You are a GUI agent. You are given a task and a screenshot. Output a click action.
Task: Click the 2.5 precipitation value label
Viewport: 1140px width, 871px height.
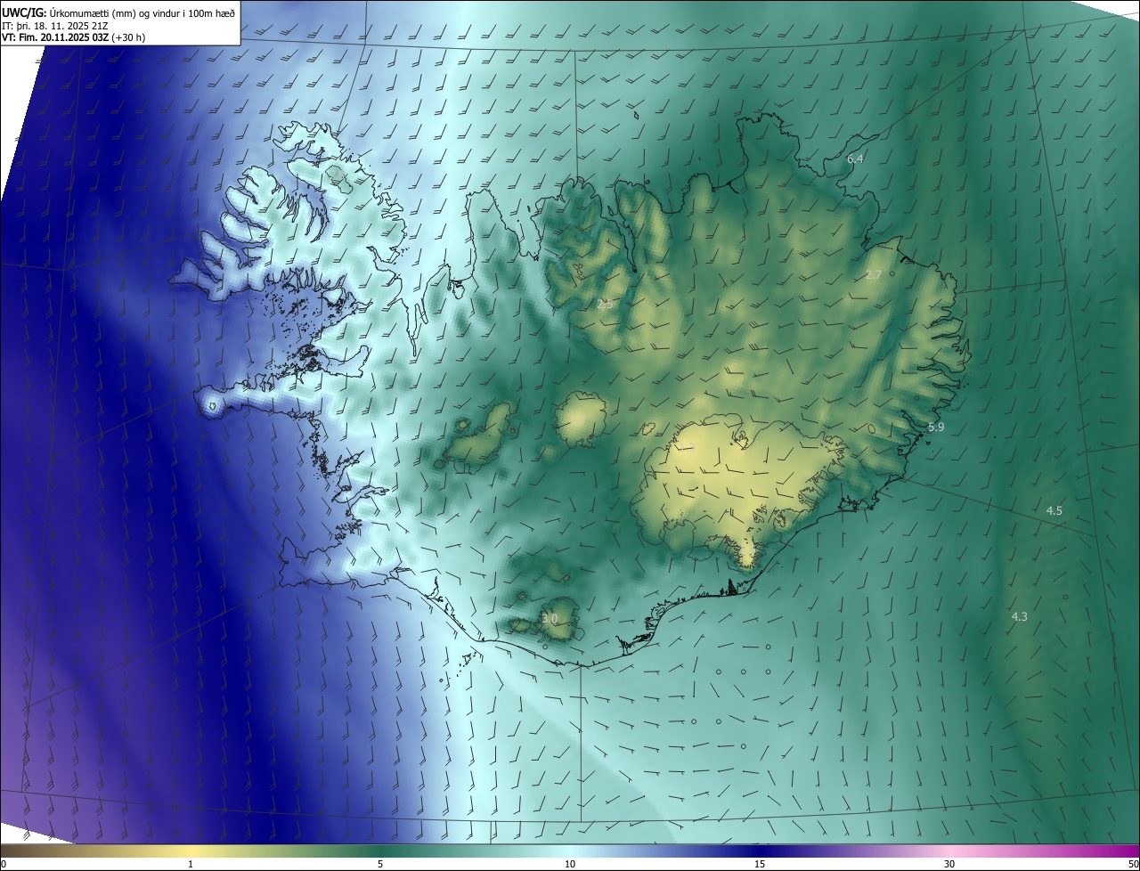(605, 304)
